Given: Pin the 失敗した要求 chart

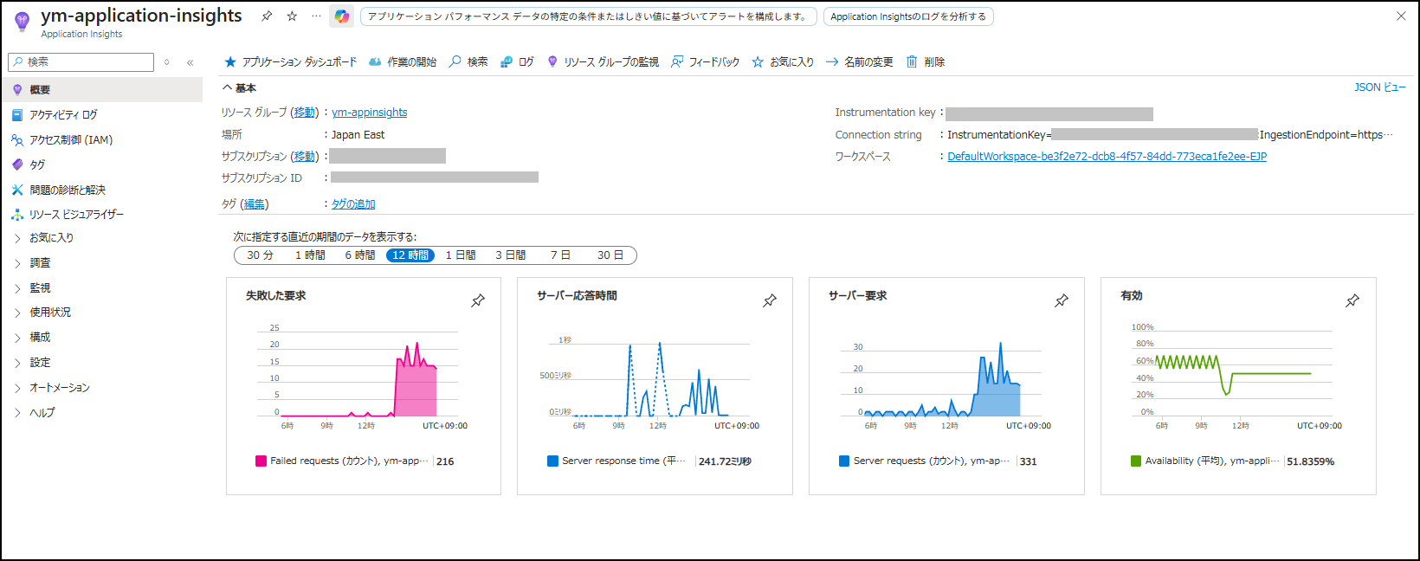Looking at the screenshot, I should click(x=478, y=300).
